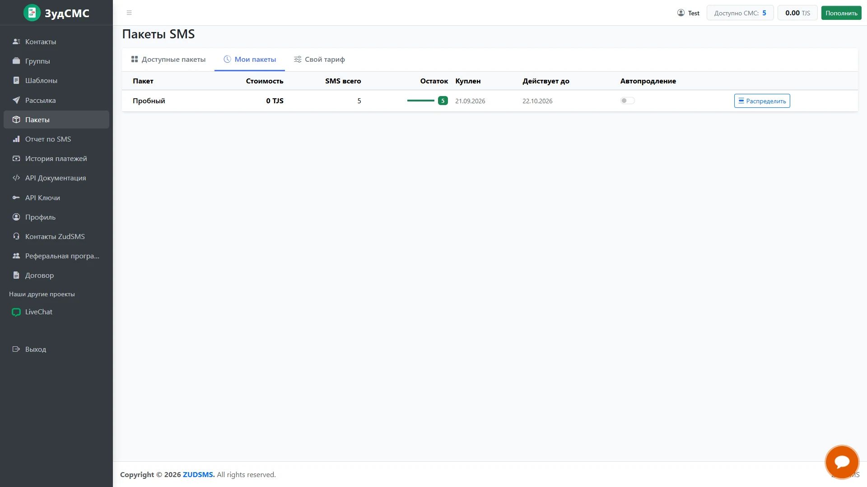Switch to Доступные пакеты tab
Image resolution: width=867 pixels, height=487 pixels.
click(168, 60)
